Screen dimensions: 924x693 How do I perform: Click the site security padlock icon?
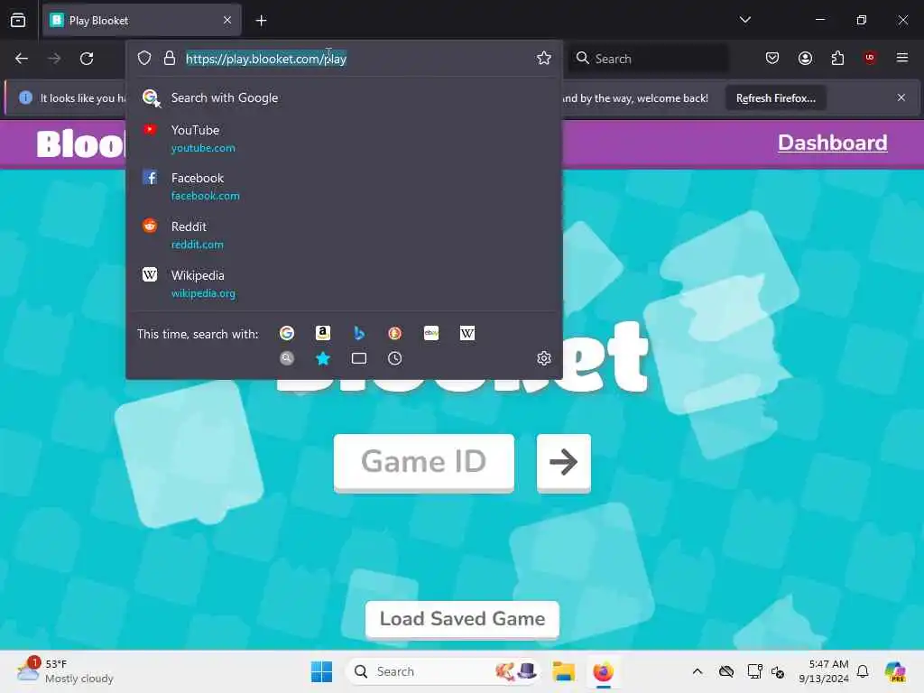[169, 58]
